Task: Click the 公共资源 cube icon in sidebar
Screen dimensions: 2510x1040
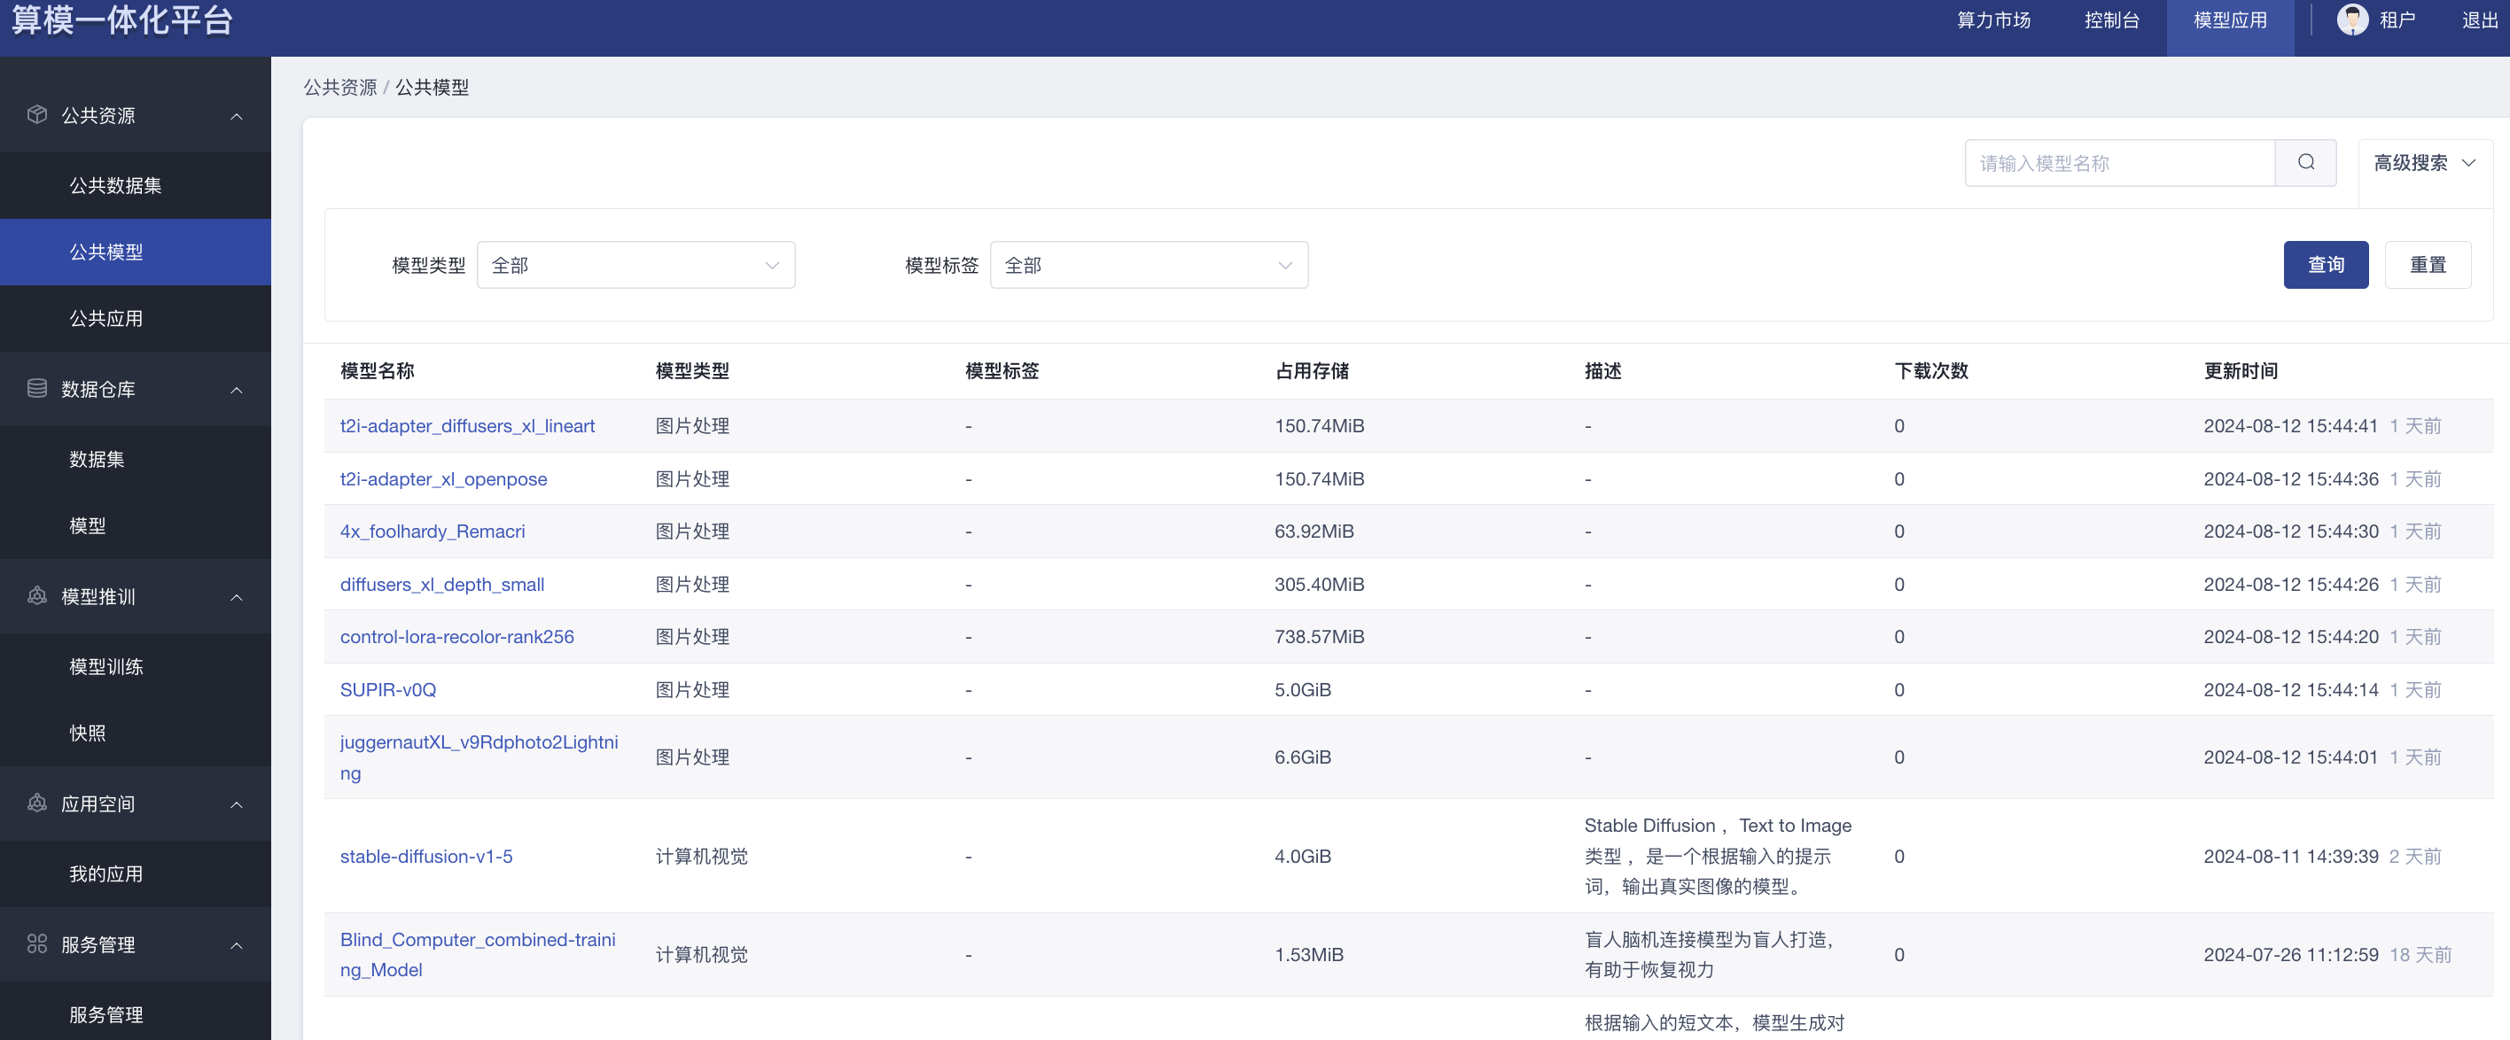Action: [x=37, y=115]
